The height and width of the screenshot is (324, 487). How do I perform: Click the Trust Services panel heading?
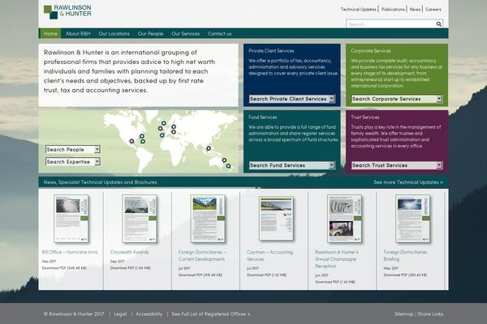365,117
